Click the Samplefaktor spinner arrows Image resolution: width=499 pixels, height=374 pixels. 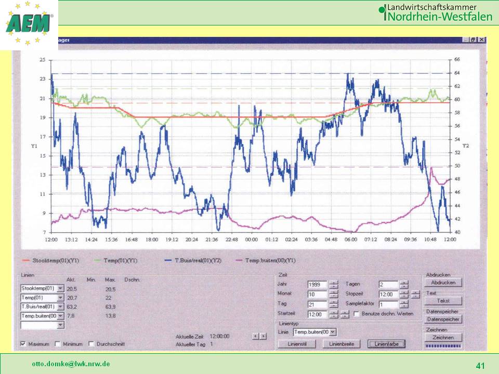pyautogui.click(x=404, y=304)
